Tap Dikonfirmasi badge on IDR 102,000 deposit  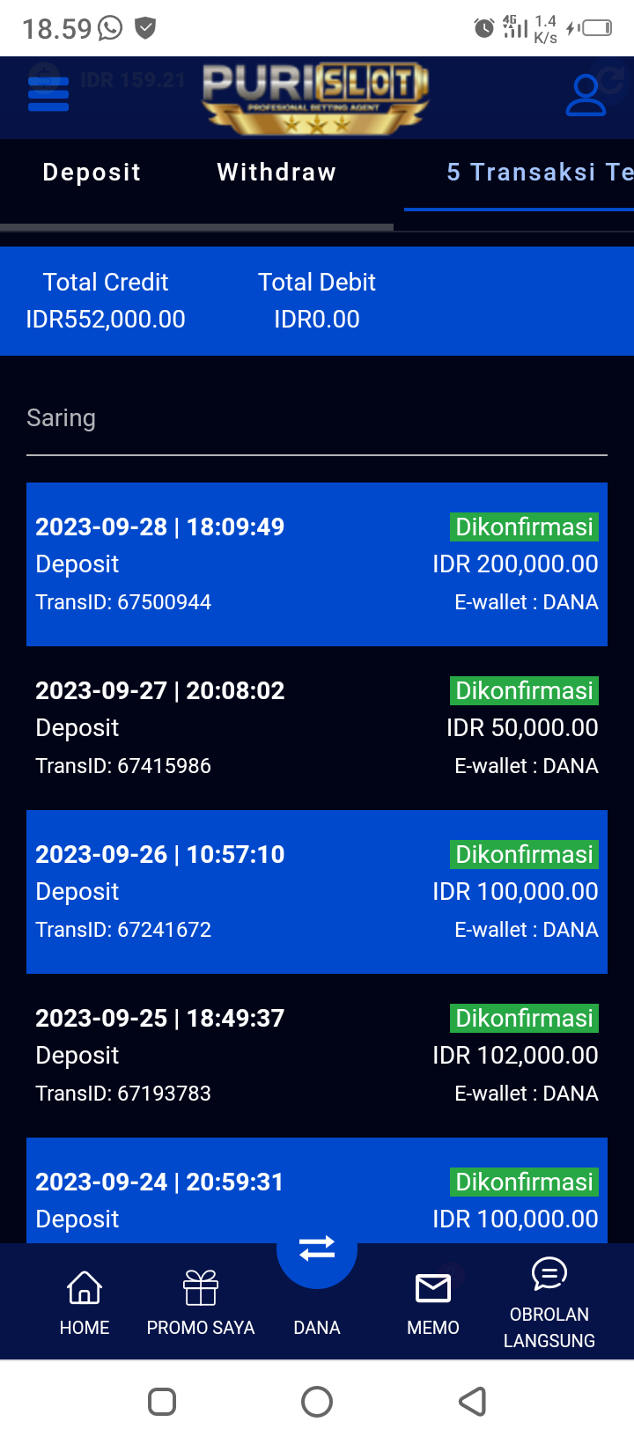click(524, 1019)
